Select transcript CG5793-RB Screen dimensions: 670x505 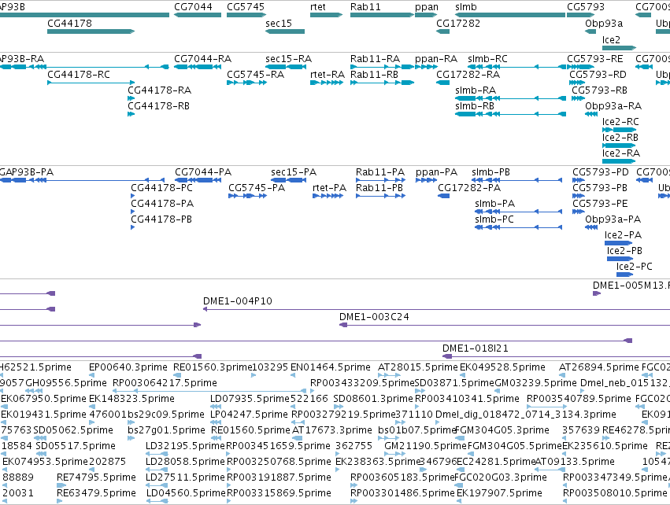599,90
